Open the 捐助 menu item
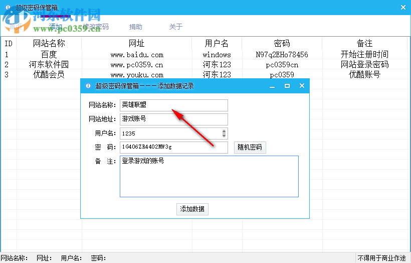This screenshot has width=411, height=263. [x=136, y=27]
